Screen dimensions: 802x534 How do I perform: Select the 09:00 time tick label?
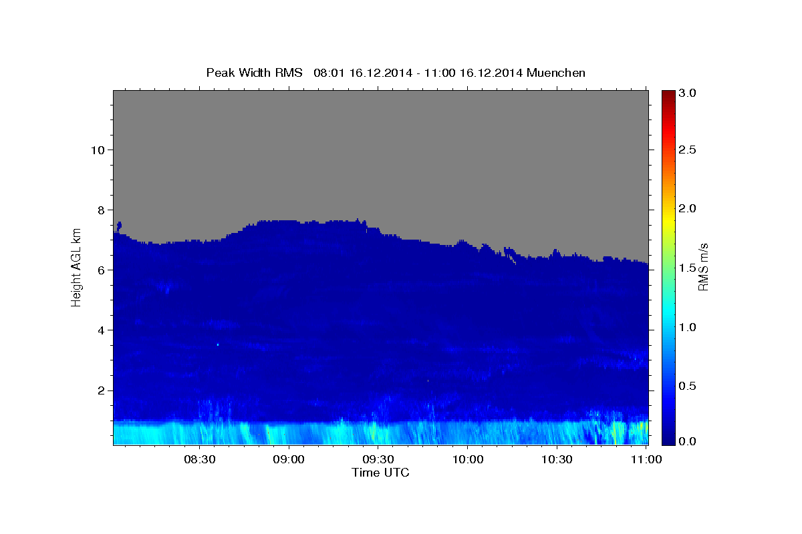point(289,459)
